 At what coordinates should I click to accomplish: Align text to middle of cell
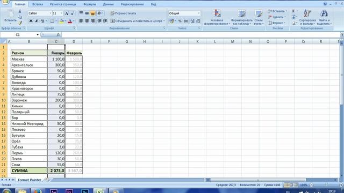tap(87, 13)
